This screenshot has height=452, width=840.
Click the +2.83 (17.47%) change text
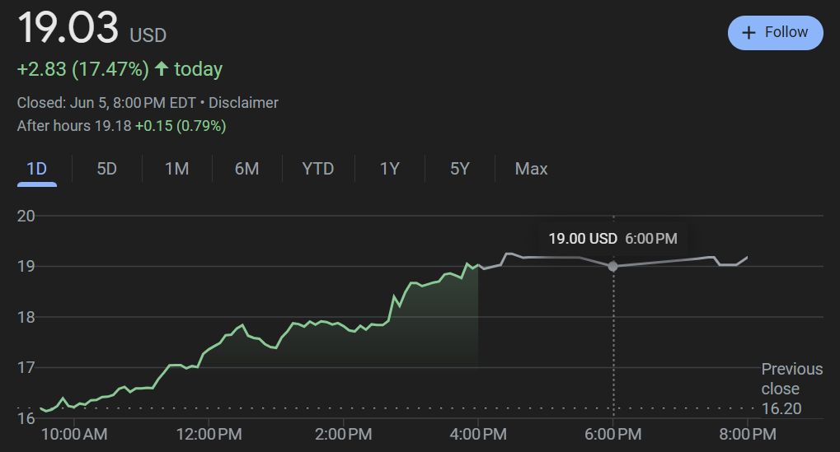pos(82,69)
